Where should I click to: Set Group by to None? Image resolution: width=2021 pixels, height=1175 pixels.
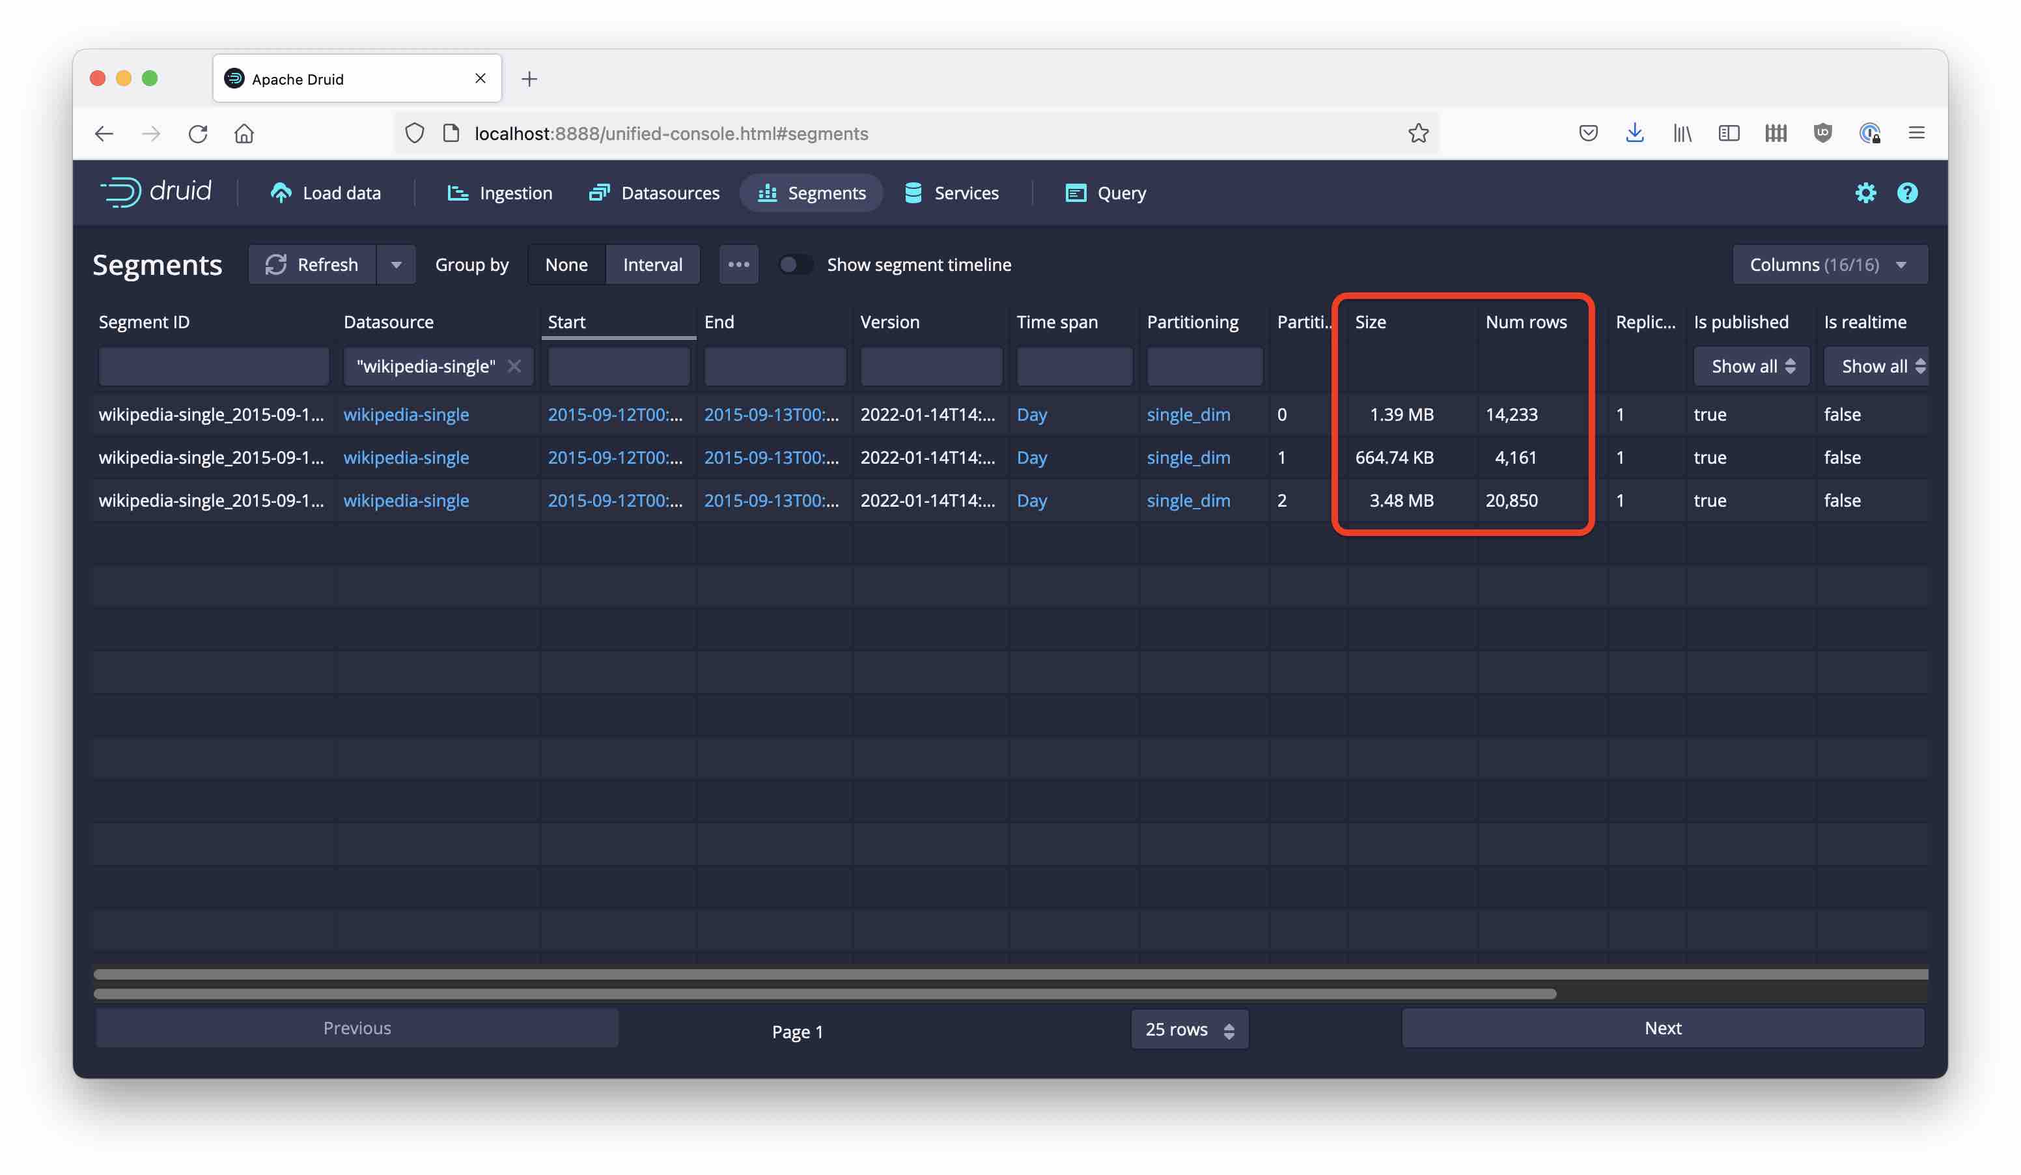[x=566, y=264]
